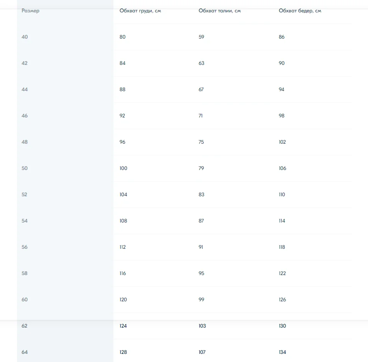Click waist value 103 in size 62 row
Image resolution: width=368 pixels, height=362 pixels.
point(202,326)
